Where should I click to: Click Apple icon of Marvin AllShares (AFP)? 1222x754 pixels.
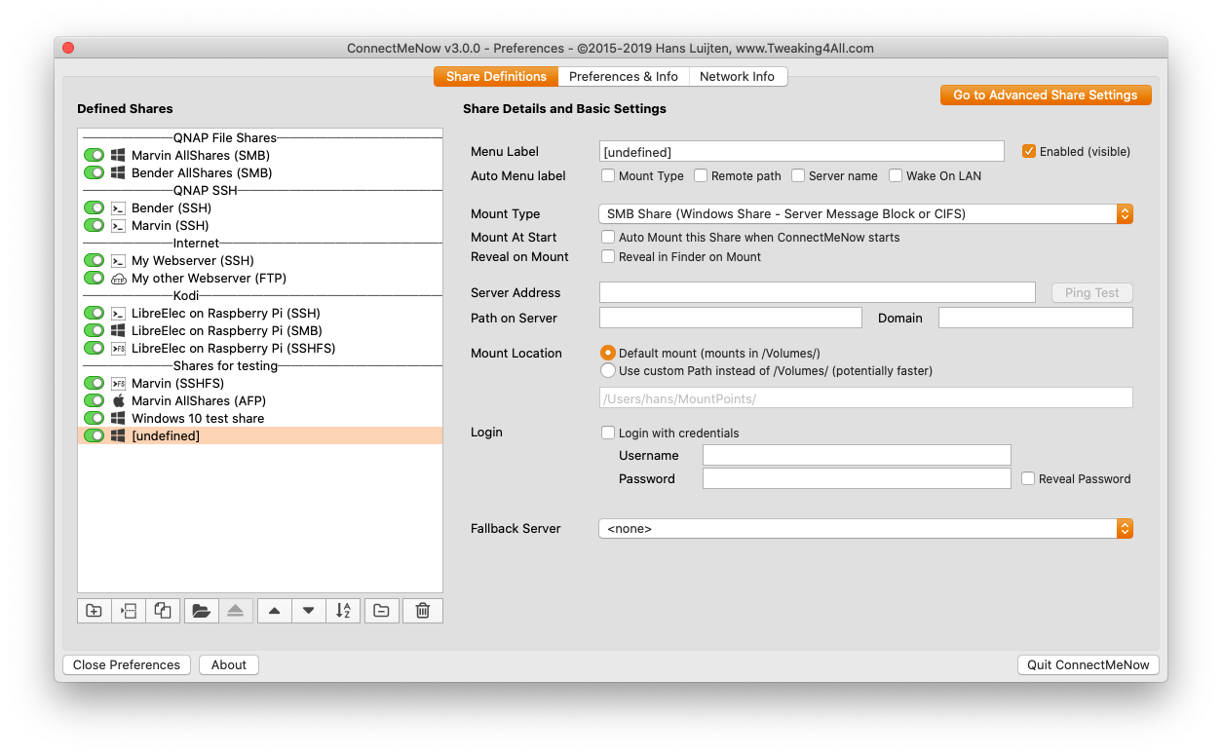coord(118,400)
